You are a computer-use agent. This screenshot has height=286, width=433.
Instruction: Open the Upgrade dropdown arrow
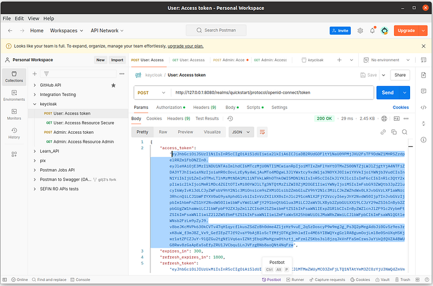(x=423, y=30)
